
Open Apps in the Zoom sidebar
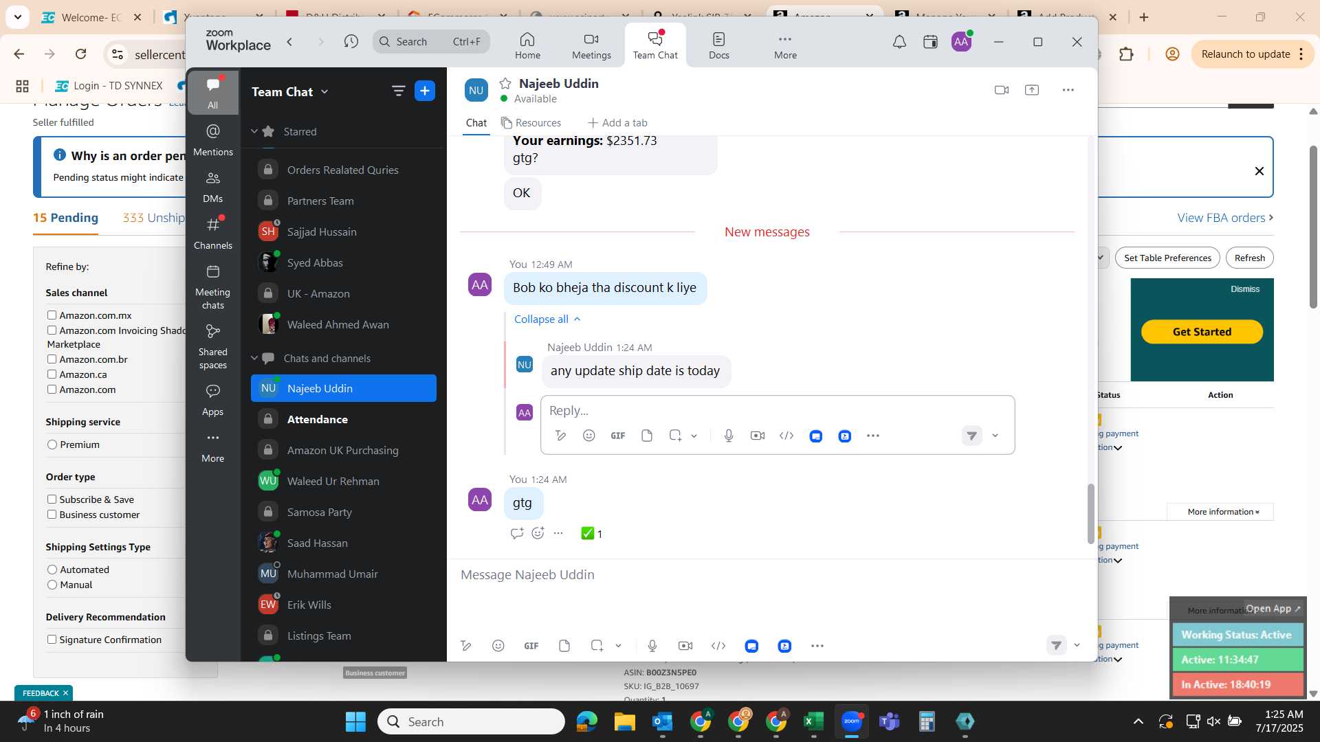pos(213,401)
